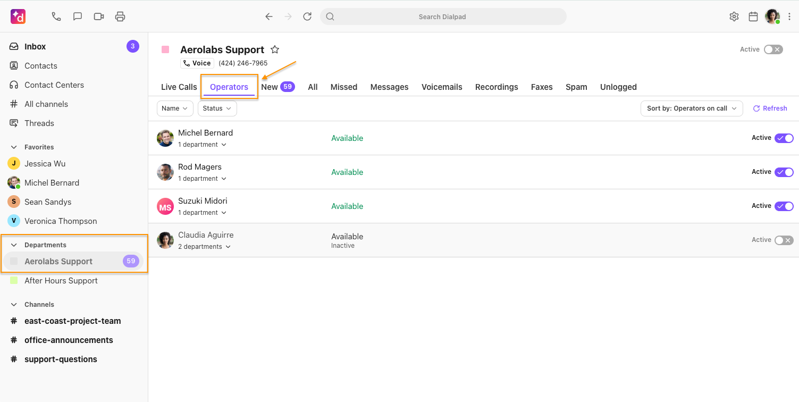
Task: Go forward with the right arrow
Action: tap(288, 16)
